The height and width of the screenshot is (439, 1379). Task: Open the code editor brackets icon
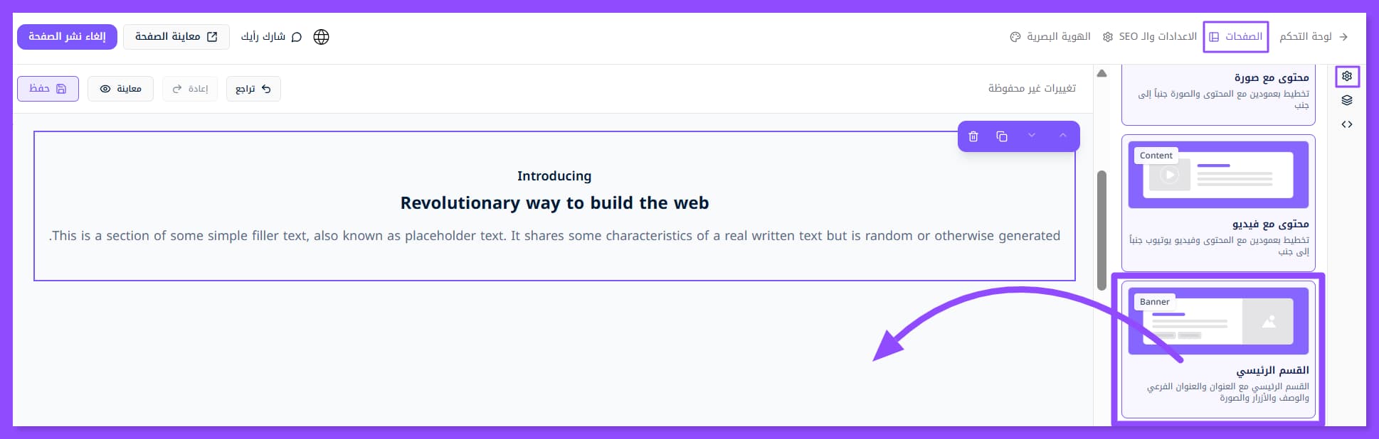pos(1347,124)
